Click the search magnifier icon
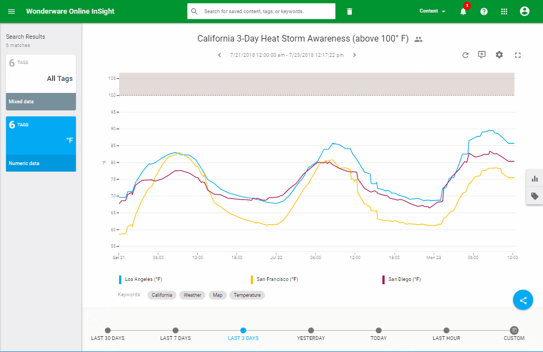Viewport: 543px width, 352px height. [x=194, y=11]
